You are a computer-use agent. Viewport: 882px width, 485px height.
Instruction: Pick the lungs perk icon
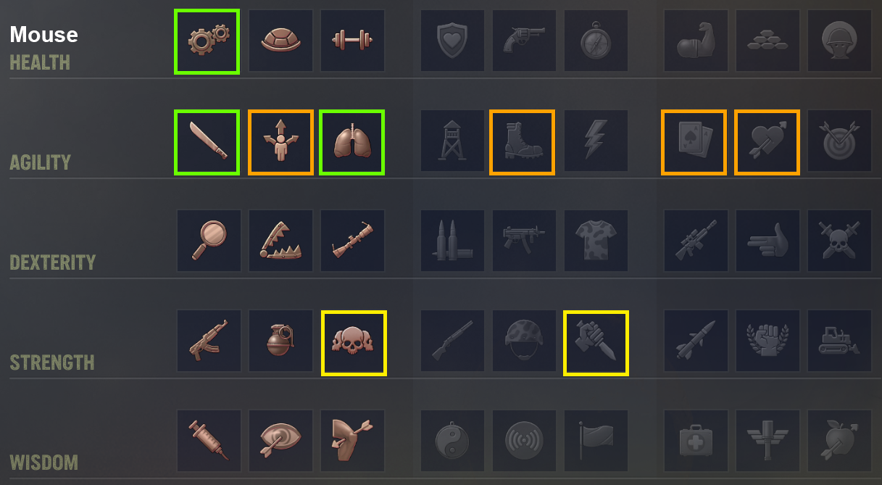352,142
